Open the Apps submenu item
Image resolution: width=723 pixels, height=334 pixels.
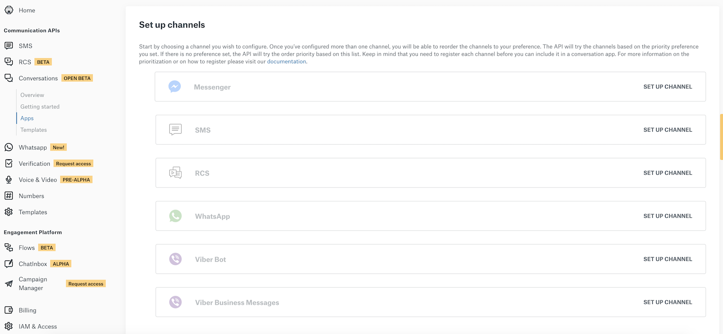[27, 118]
